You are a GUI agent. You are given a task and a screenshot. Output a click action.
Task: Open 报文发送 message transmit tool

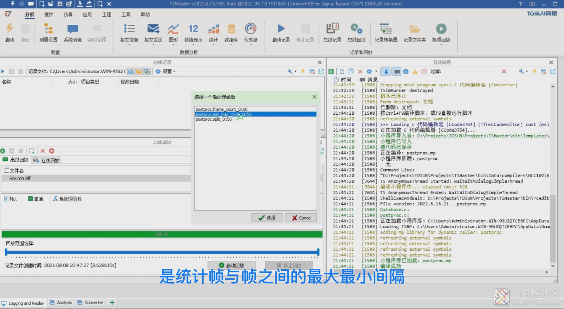pyautogui.click(x=153, y=33)
